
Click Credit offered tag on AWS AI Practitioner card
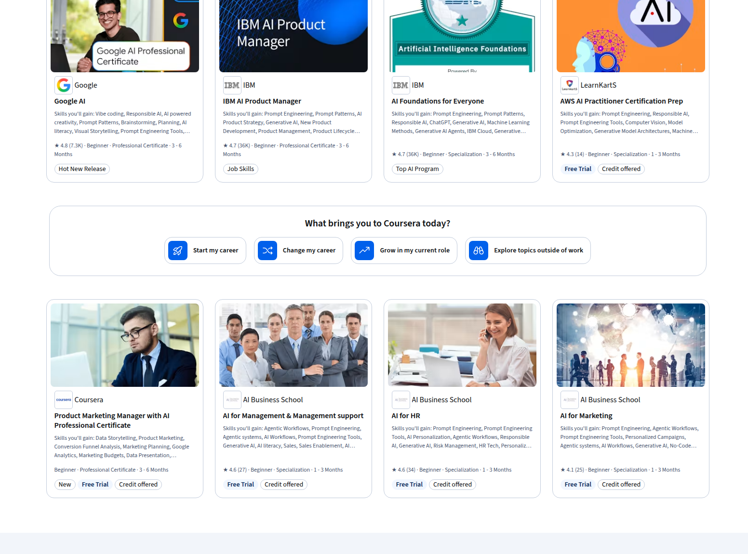pyautogui.click(x=621, y=169)
